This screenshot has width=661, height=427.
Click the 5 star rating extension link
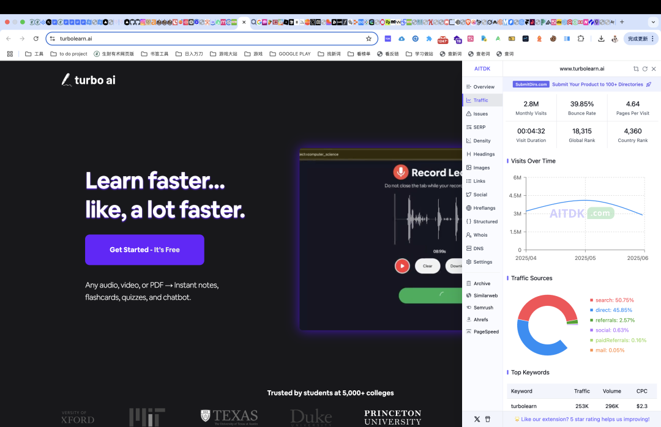click(x=582, y=419)
